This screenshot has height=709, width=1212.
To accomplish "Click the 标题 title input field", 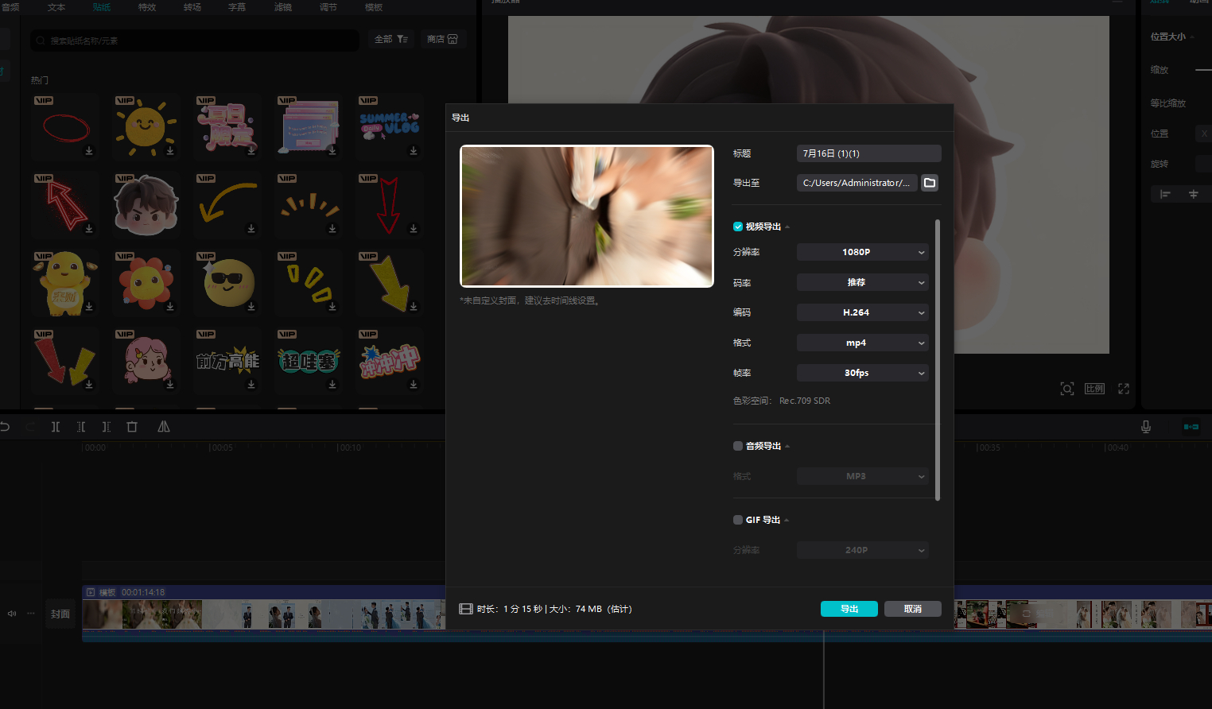I will 868,153.
